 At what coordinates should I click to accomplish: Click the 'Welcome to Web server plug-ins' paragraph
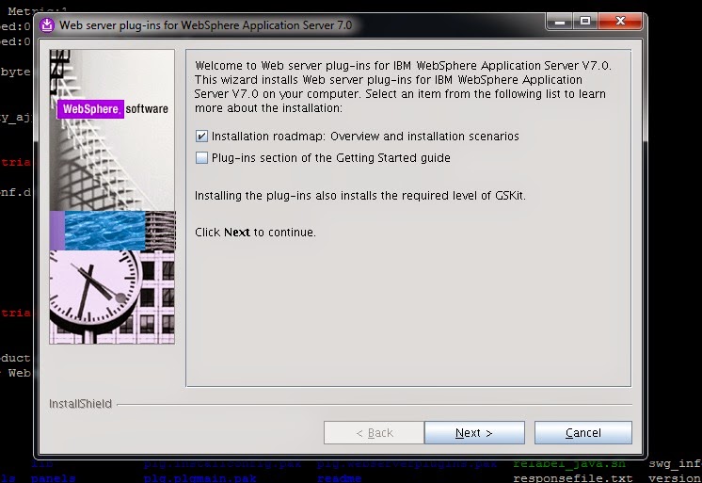[403, 87]
